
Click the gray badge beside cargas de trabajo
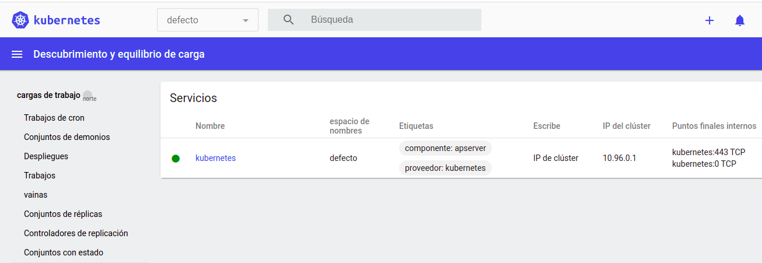click(88, 95)
